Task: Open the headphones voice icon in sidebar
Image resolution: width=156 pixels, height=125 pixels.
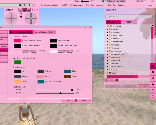Action: 153,91
